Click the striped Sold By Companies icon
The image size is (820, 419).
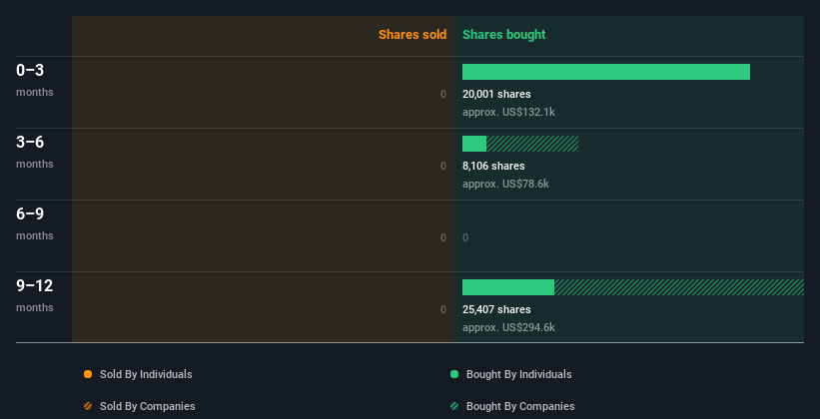pyautogui.click(x=88, y=406)
